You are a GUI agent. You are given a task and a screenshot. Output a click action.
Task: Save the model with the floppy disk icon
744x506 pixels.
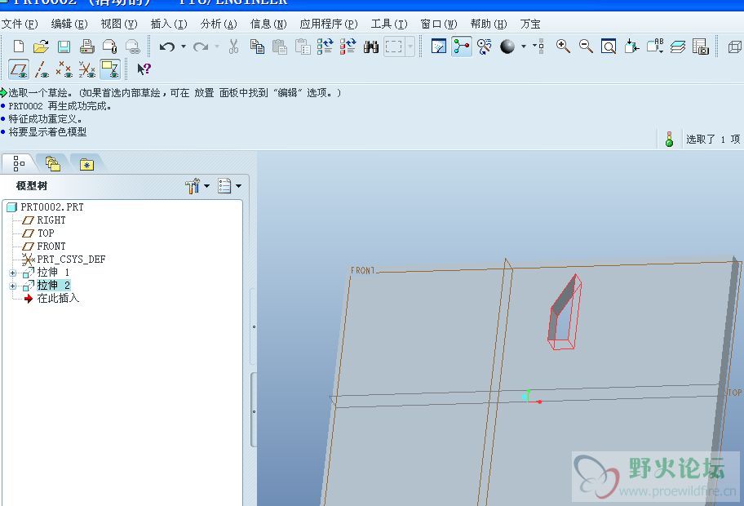click(x=64, y=47)
